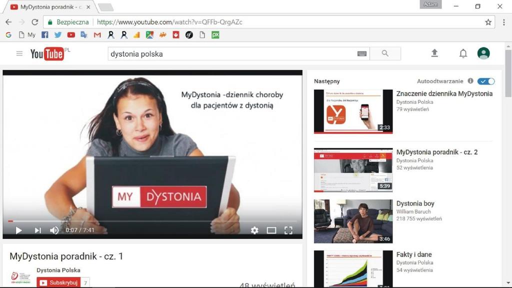Open the Dystonia Polska channel name under the video
The image size is (512, 288).
click(x=58, y=270)
